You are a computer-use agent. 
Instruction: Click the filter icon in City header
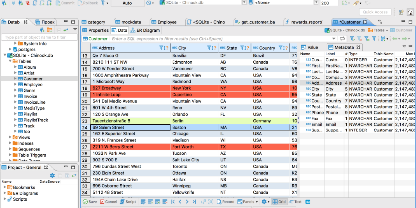coord(209,48)
